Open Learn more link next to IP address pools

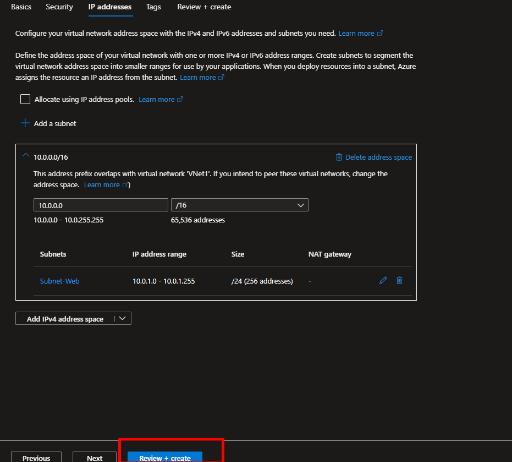pos(156,100)
